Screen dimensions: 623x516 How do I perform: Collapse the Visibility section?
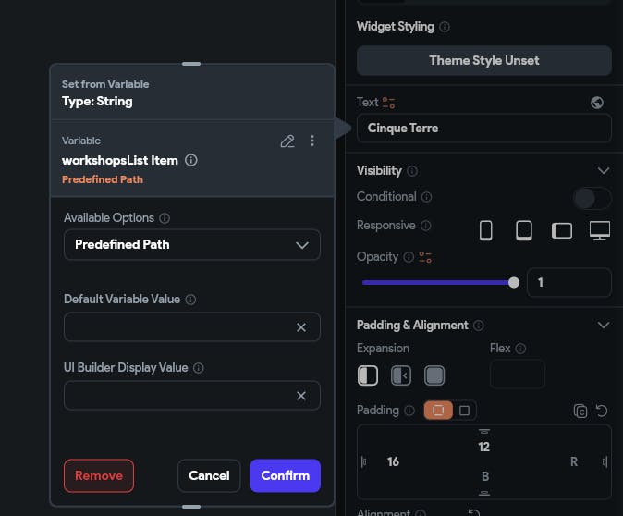[604, 171]
